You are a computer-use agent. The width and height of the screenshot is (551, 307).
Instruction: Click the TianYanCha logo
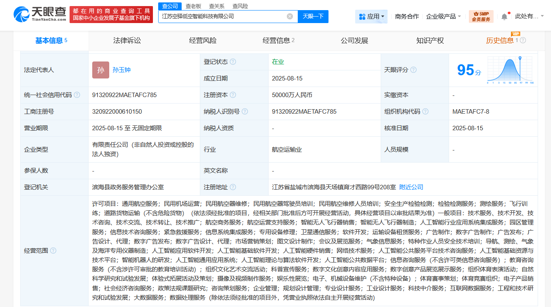[40, 14]
